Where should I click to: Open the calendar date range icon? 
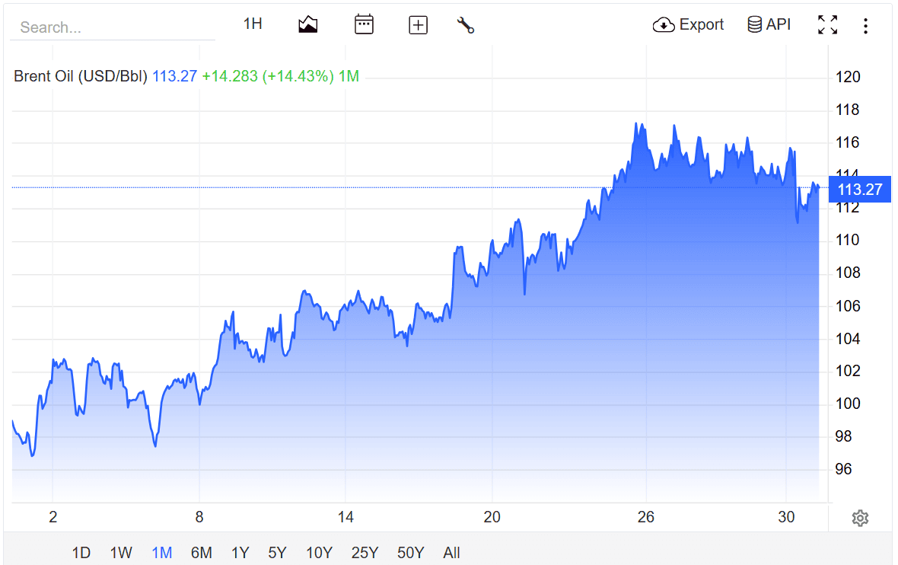tap(364, 24)
